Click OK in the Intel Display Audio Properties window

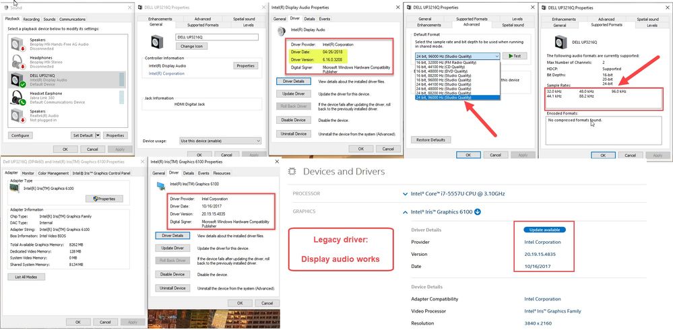[x=360, y=149]
